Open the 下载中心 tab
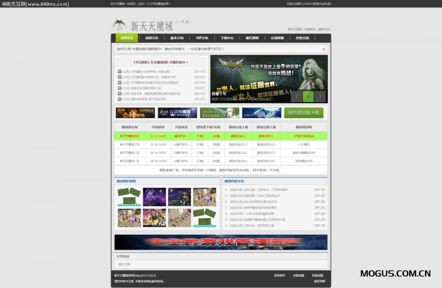The height and width of the screenshot is (288, 442). 226,38
